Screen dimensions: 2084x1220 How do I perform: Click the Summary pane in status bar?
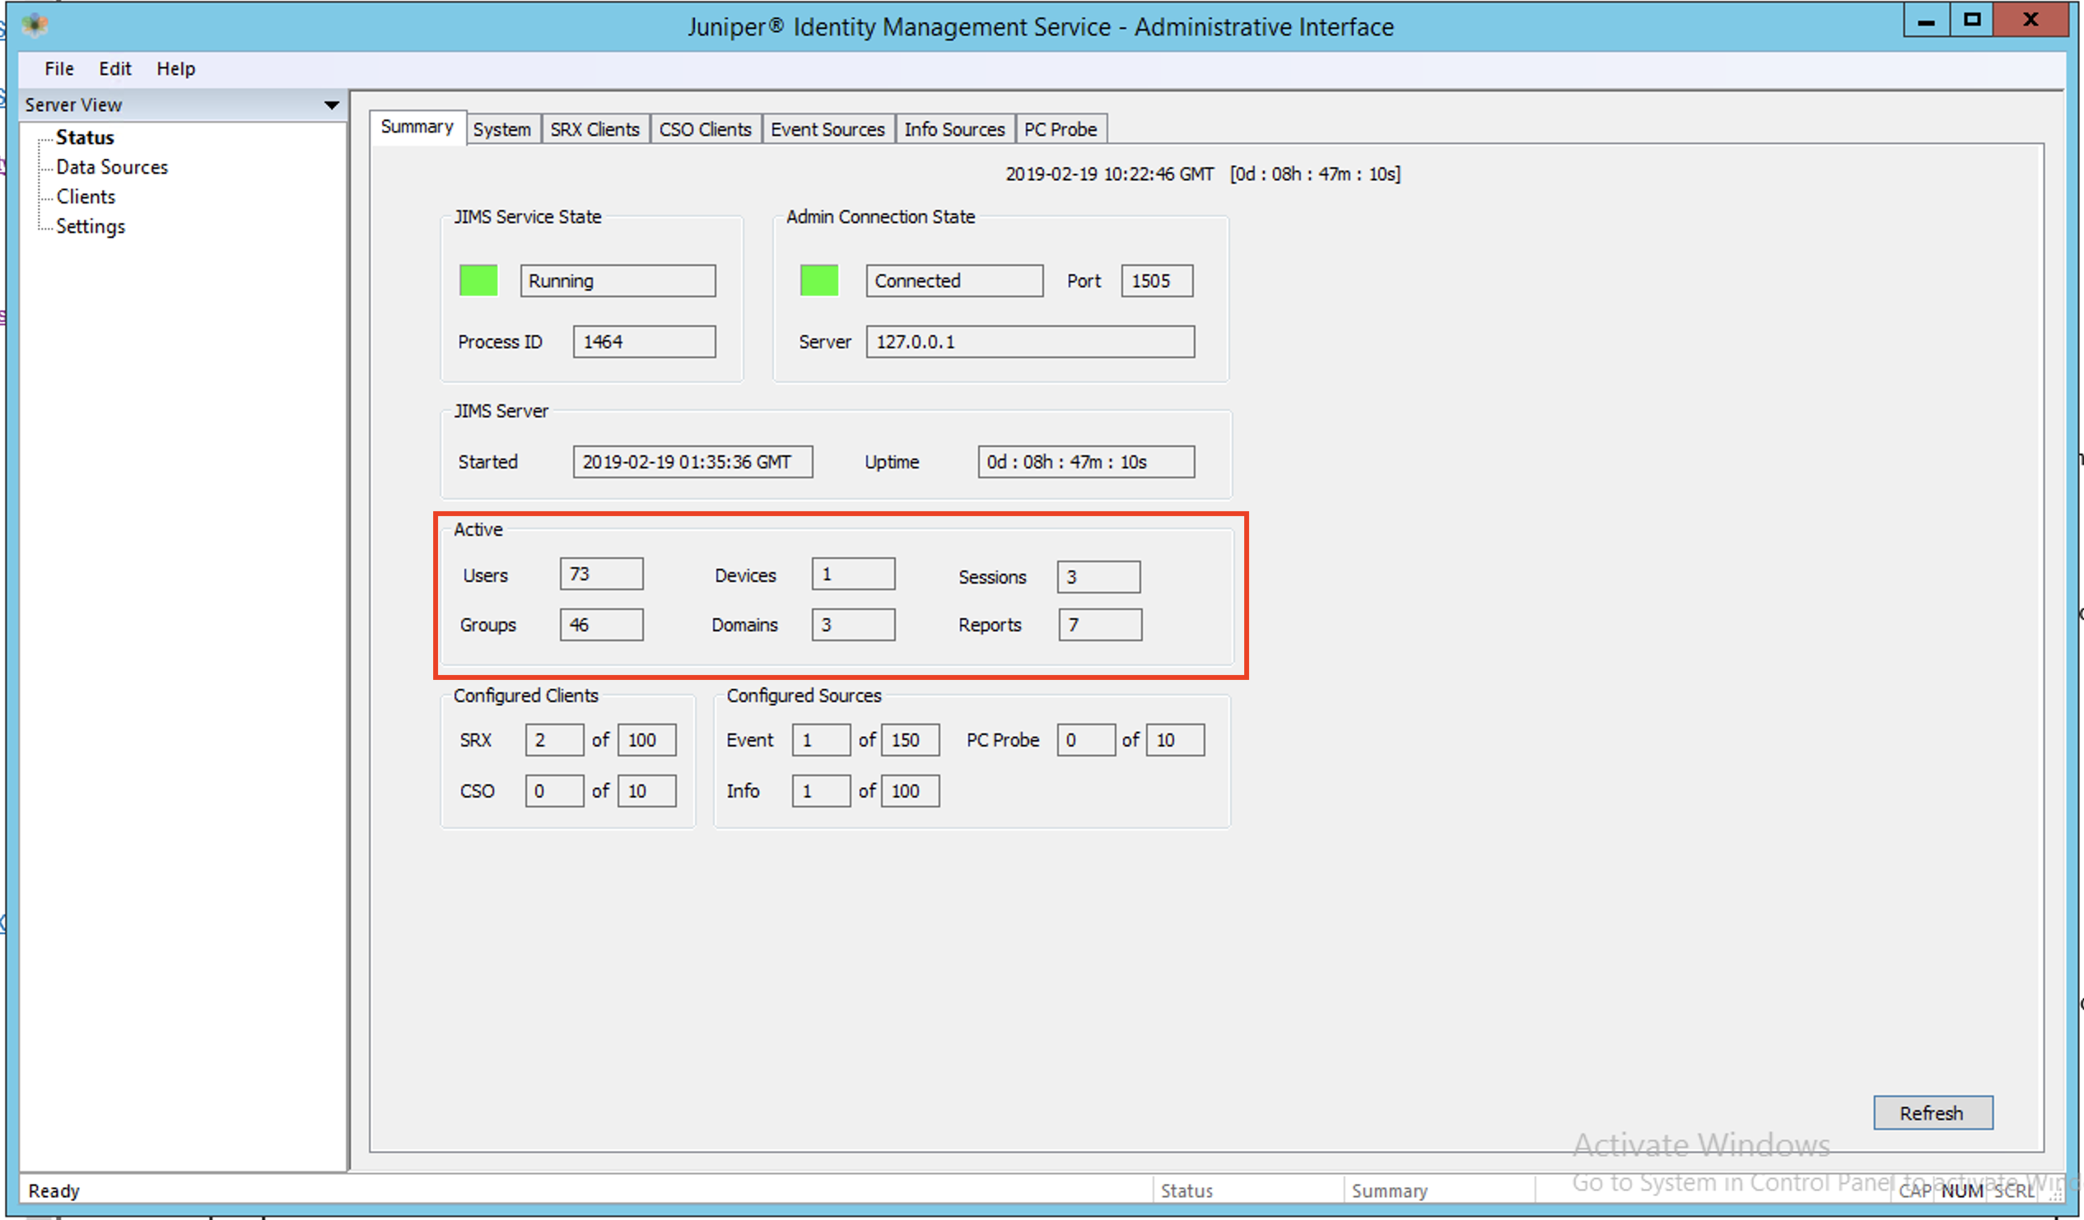pos(1439,1190)
